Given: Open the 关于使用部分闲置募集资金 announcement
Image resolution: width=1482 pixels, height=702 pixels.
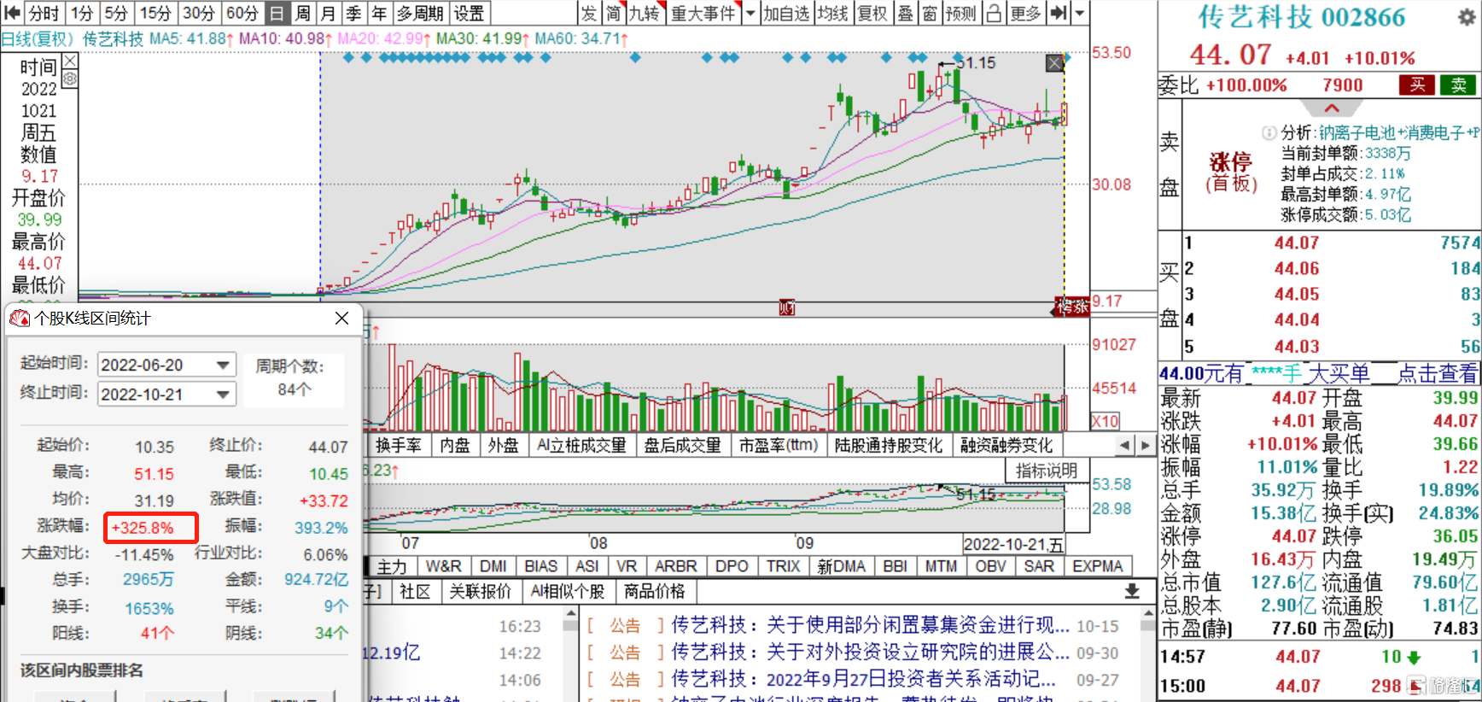Looking at the screenshot, I should [x=870, y=625].
